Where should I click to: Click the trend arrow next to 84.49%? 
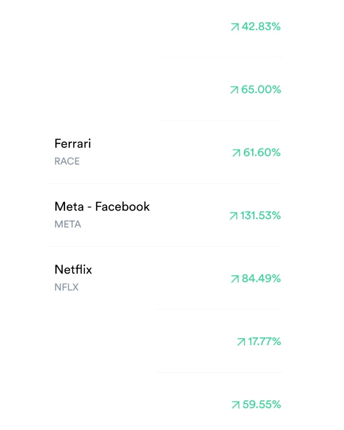pyautogui.click(x=234, y=279)
